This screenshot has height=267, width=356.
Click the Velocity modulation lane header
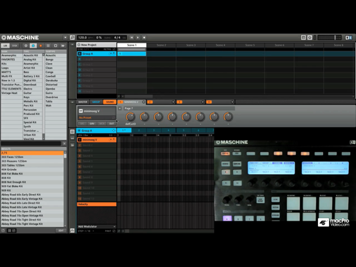click(x=97, y=204)
